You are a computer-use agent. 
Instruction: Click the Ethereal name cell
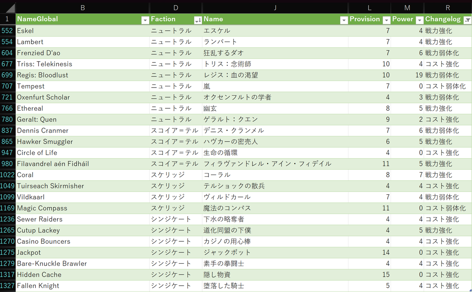pos(83,108)
